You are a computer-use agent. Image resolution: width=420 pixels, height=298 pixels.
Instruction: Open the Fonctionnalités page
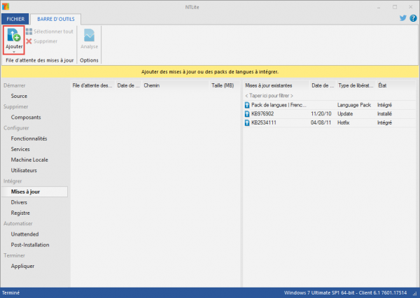(29, 139)
